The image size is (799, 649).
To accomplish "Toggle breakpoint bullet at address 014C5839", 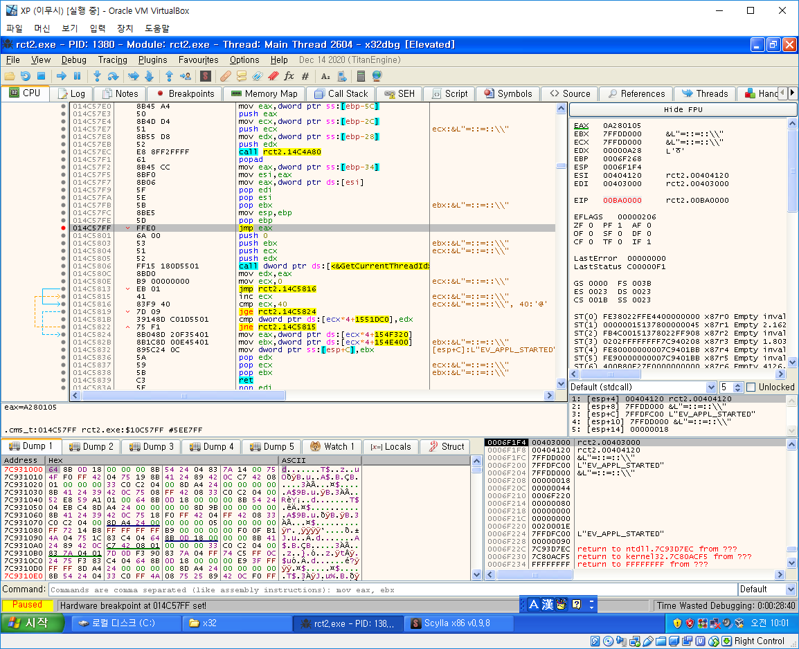I will [63, 381].
